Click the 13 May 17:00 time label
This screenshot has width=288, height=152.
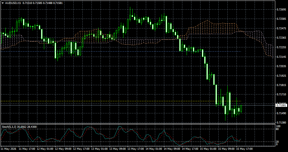tap(136, 149)
